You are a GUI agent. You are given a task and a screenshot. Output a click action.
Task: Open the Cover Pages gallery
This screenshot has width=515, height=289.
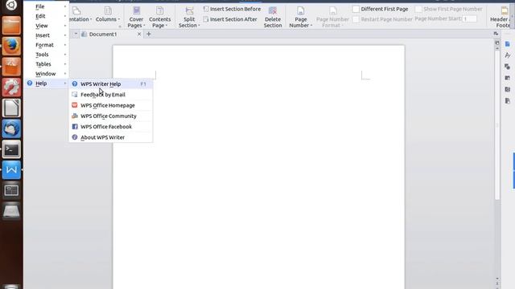(136, 17)
